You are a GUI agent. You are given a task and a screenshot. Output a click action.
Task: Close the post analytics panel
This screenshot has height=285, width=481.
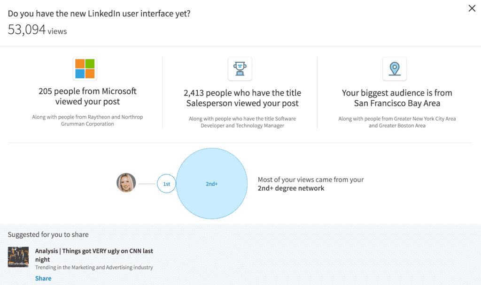[472, 8]
